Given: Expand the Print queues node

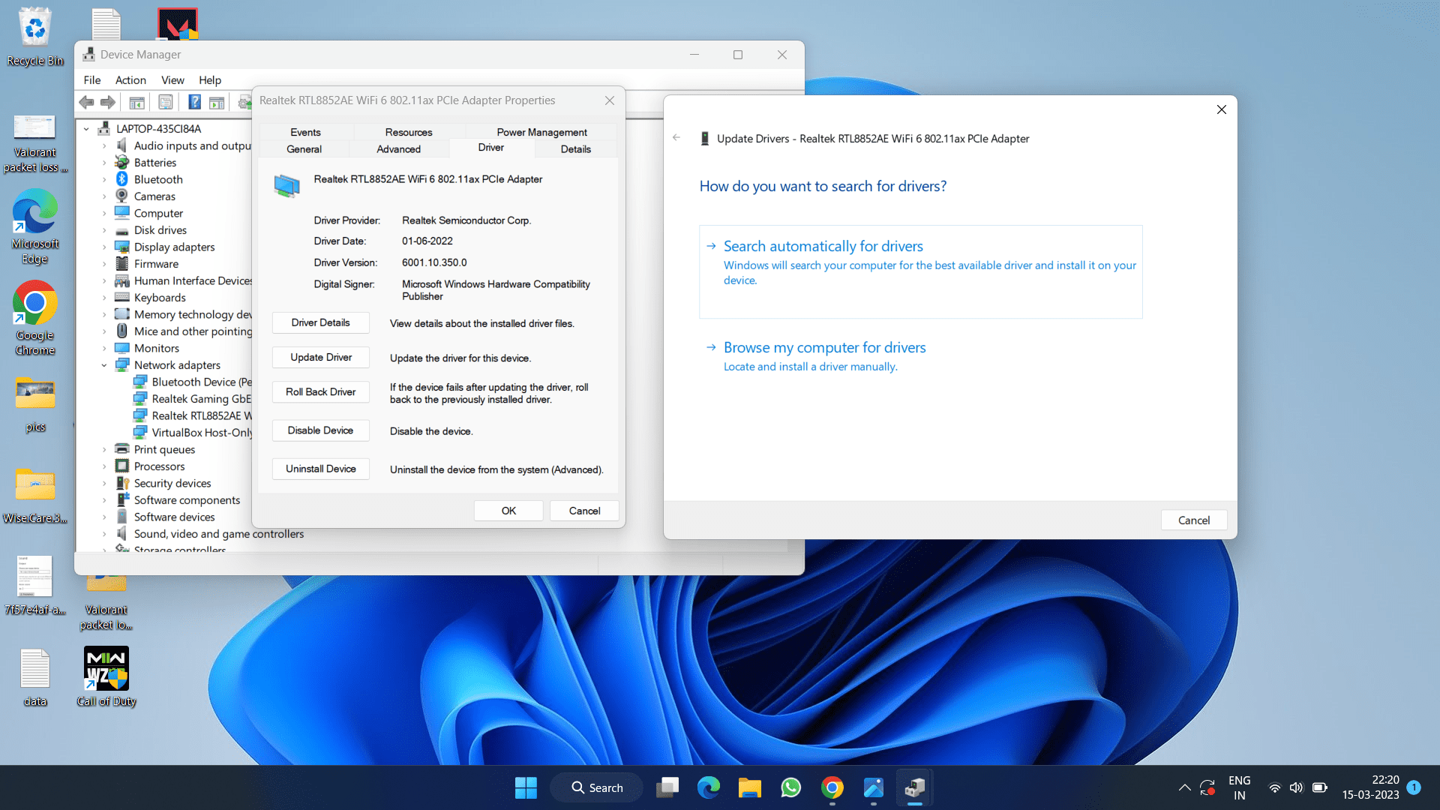Looking at the screenshot, I should (x=104, y=449).
